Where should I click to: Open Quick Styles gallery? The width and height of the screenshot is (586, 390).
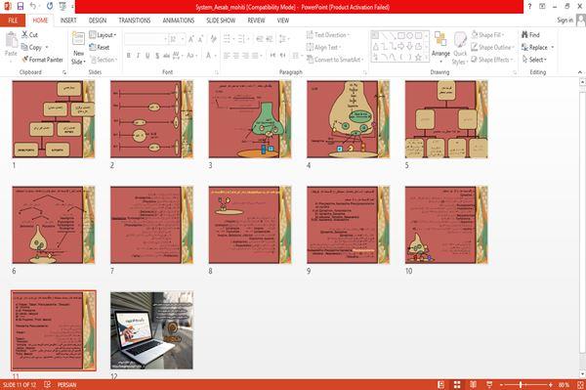tap(460, 49)
